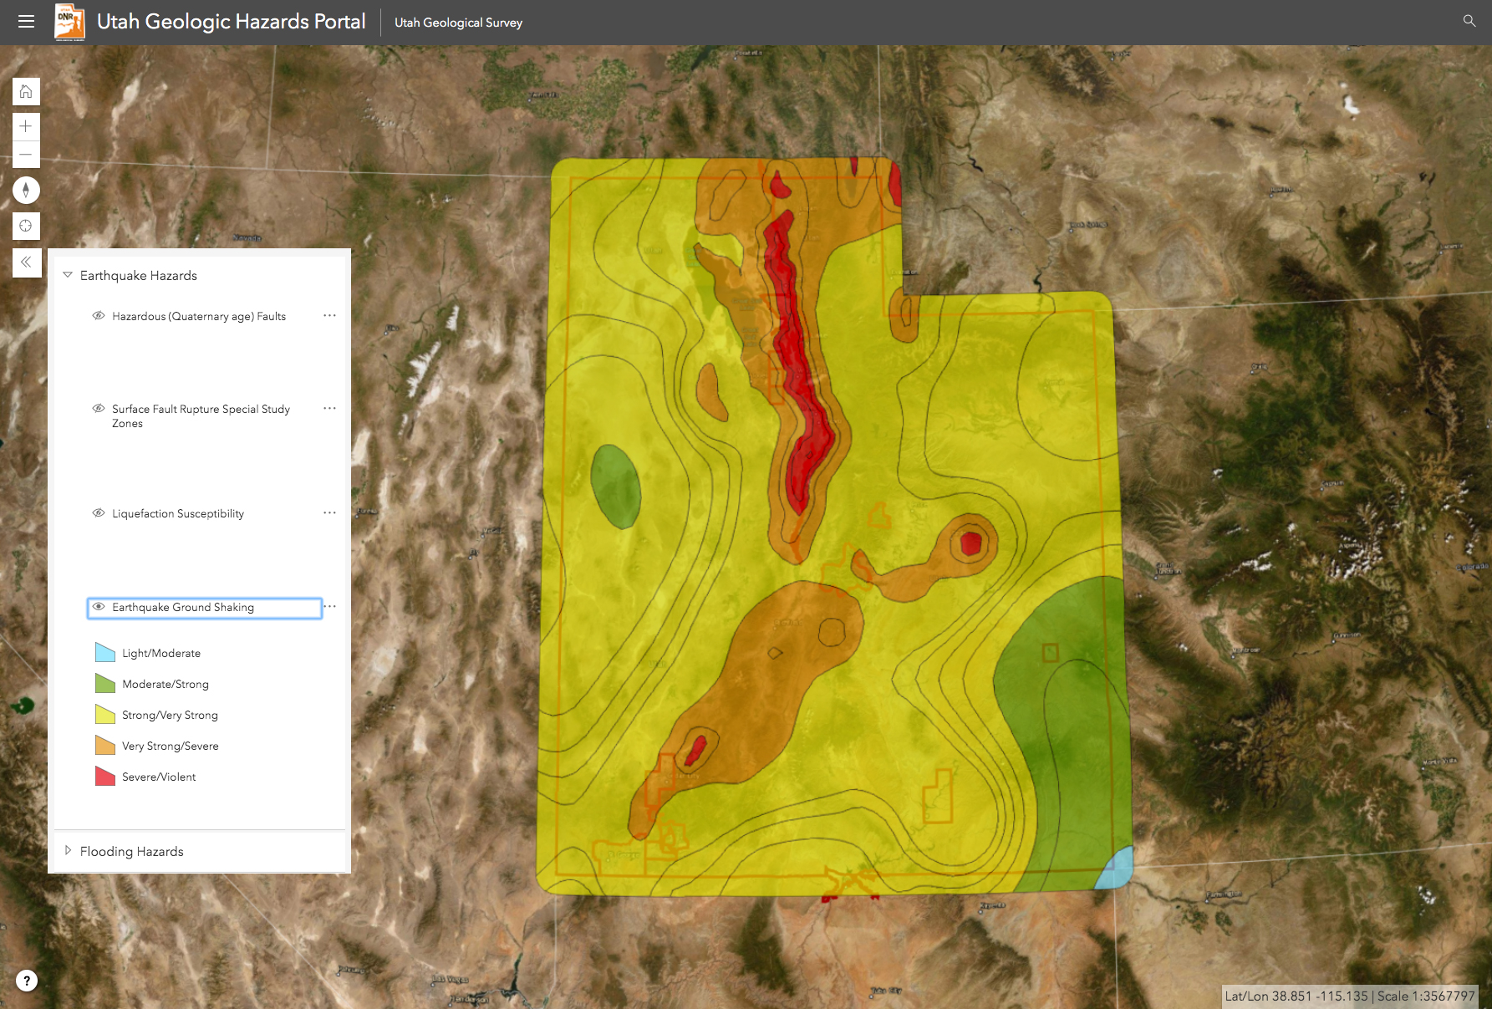1492x1009 pixels.
Task: Toggle visibility of Hazardous Quaternary Faults layer
Action: 98,315
